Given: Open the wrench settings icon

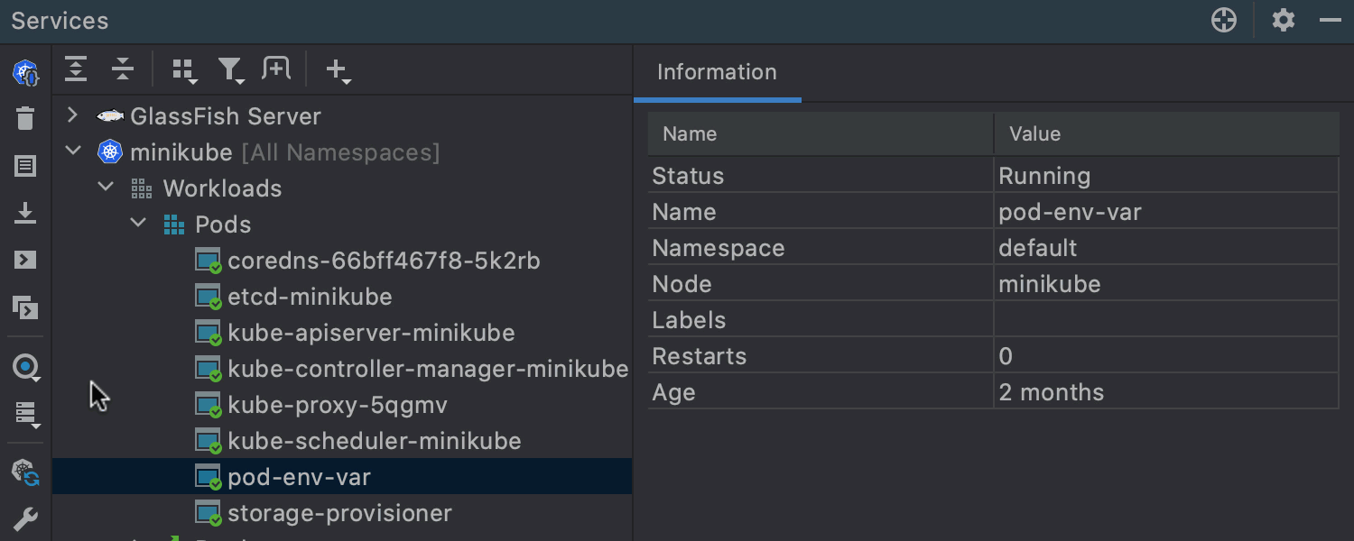Looking at the screenshot, I should pyautogui.click(x=25, y=518).
